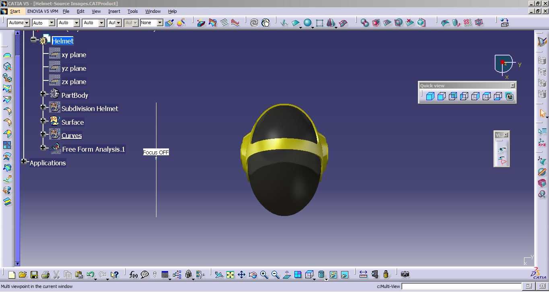
Task: Click the red dots grid icon
Action: click(x=468, y=23)
